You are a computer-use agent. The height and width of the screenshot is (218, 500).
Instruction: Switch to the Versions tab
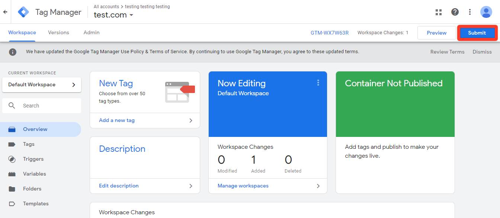coord(58,33)
